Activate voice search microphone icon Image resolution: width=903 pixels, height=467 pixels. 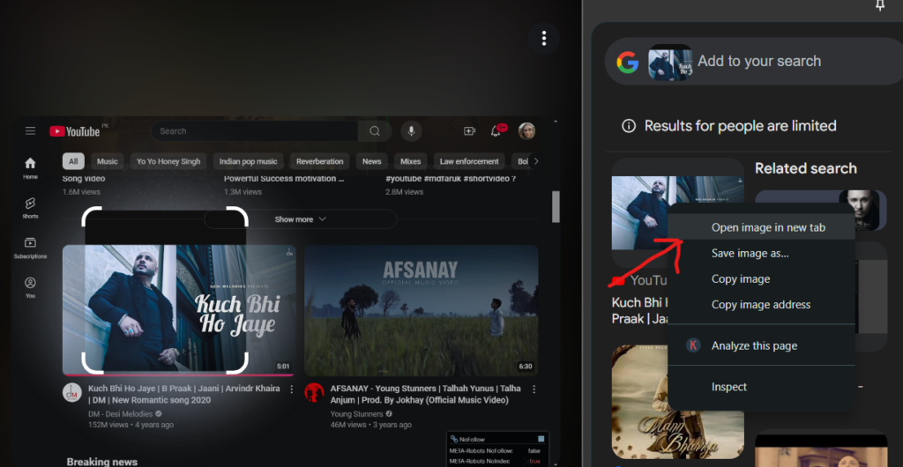coord(411,131)
